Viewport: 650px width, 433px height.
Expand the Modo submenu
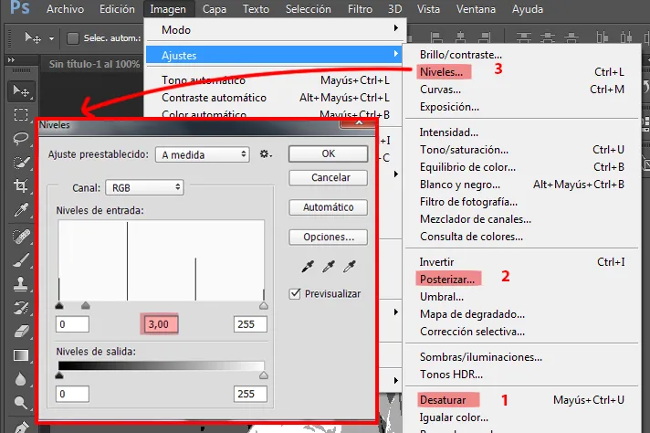[x=275, y=30]
